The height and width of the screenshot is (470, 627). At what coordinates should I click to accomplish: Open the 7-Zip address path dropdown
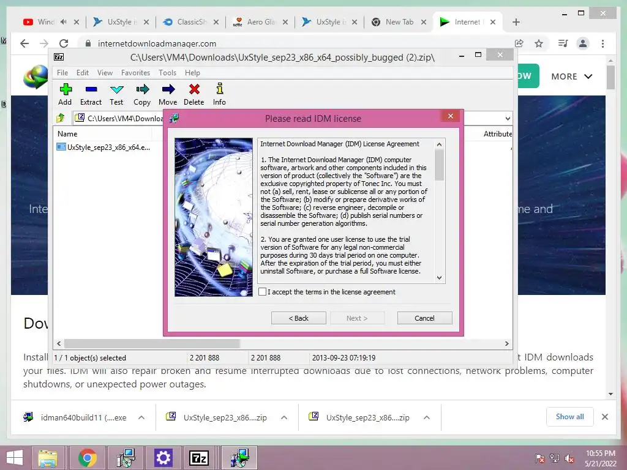[508, 118]
